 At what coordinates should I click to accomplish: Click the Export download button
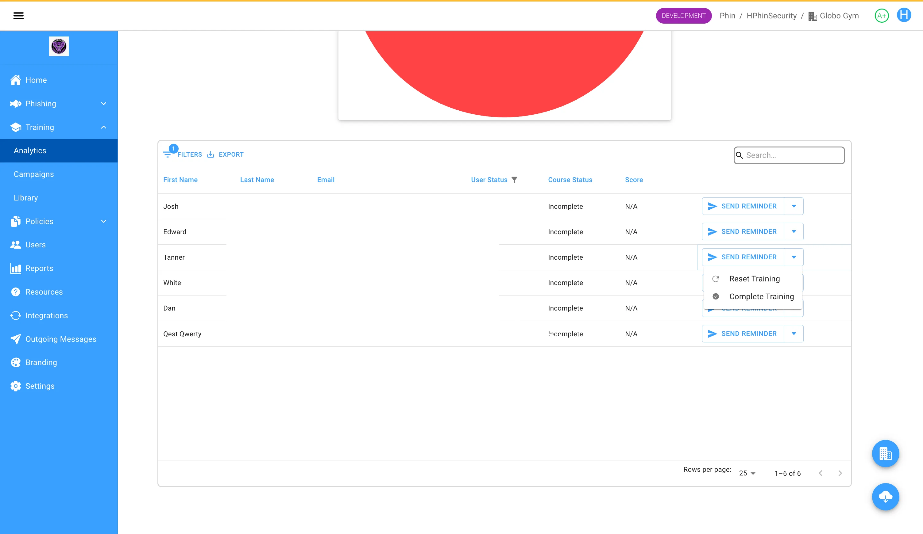(225, 154)
